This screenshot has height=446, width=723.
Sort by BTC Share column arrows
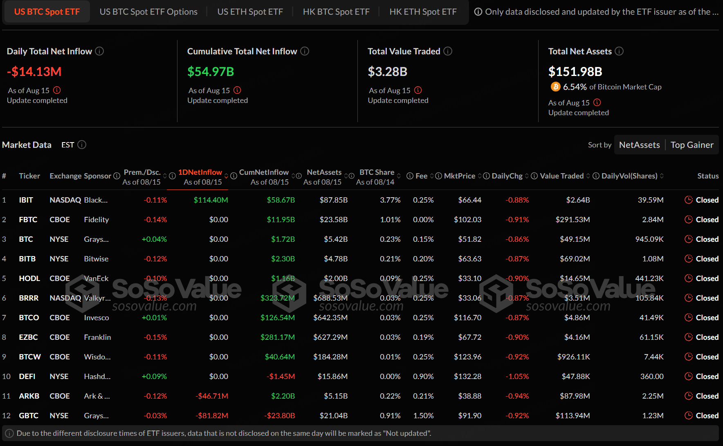point(399,176)
